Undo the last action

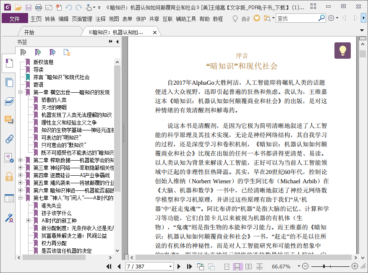click(x=69, y=8)
